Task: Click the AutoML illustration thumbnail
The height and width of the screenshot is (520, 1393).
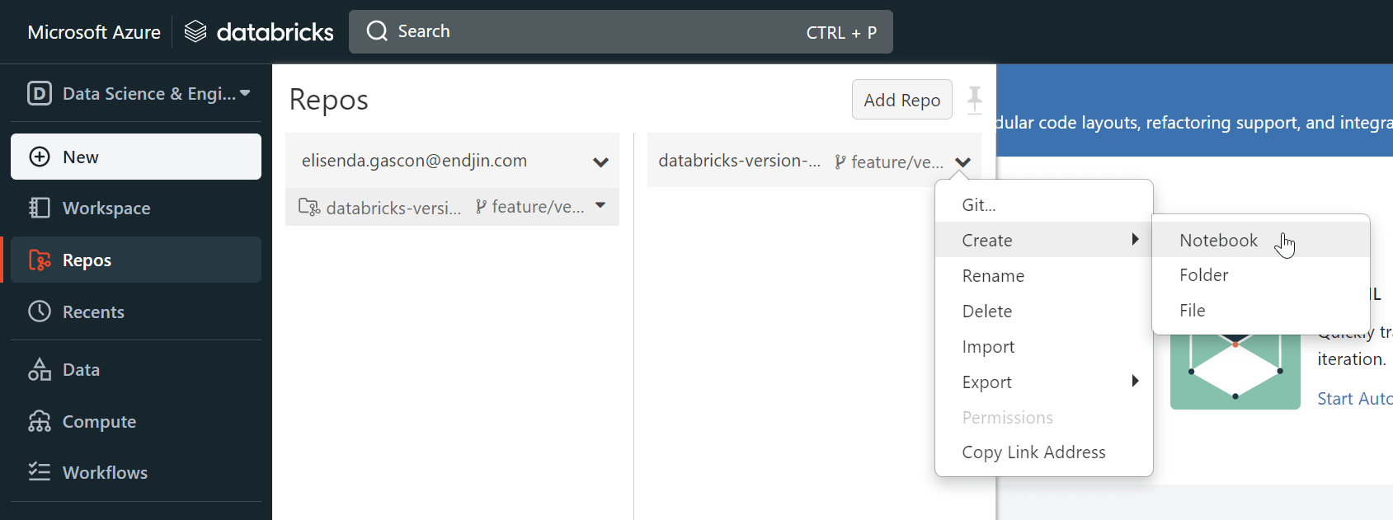Action: (1235, 372)
